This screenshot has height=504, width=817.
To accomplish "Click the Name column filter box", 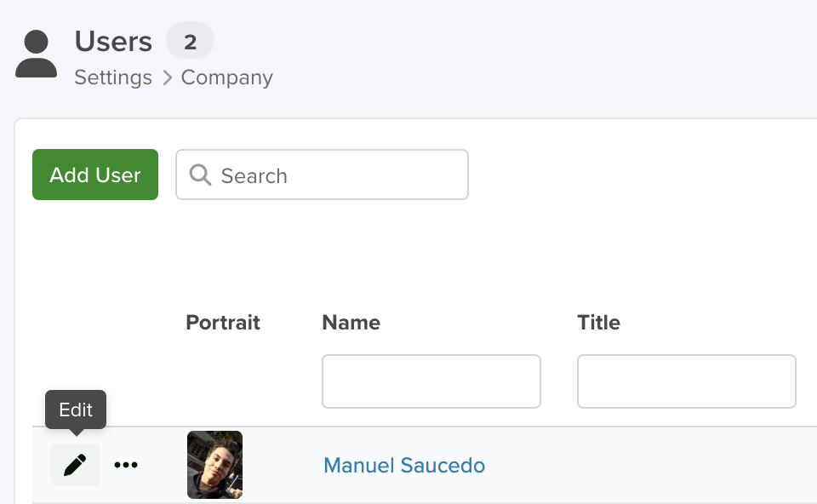I will click(431, 381).
